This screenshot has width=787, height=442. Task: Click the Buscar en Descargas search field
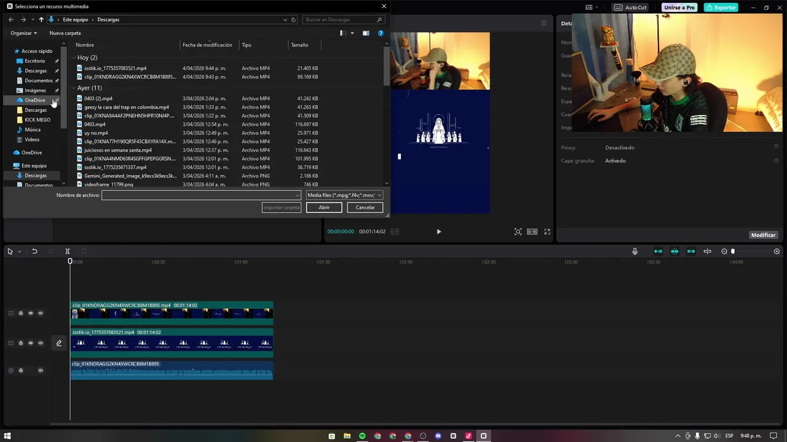pos(344,20)
